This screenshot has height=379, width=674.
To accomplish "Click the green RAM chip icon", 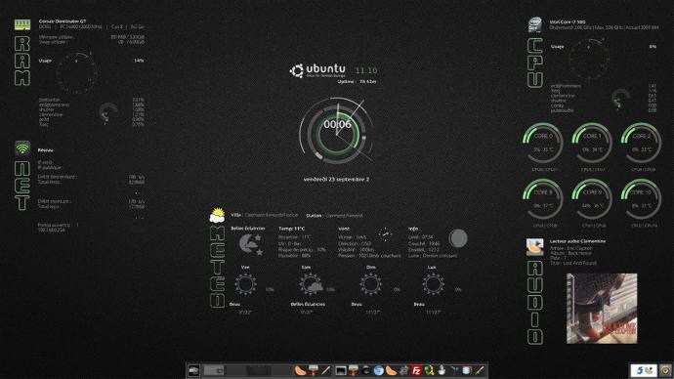I will (22, 24).
